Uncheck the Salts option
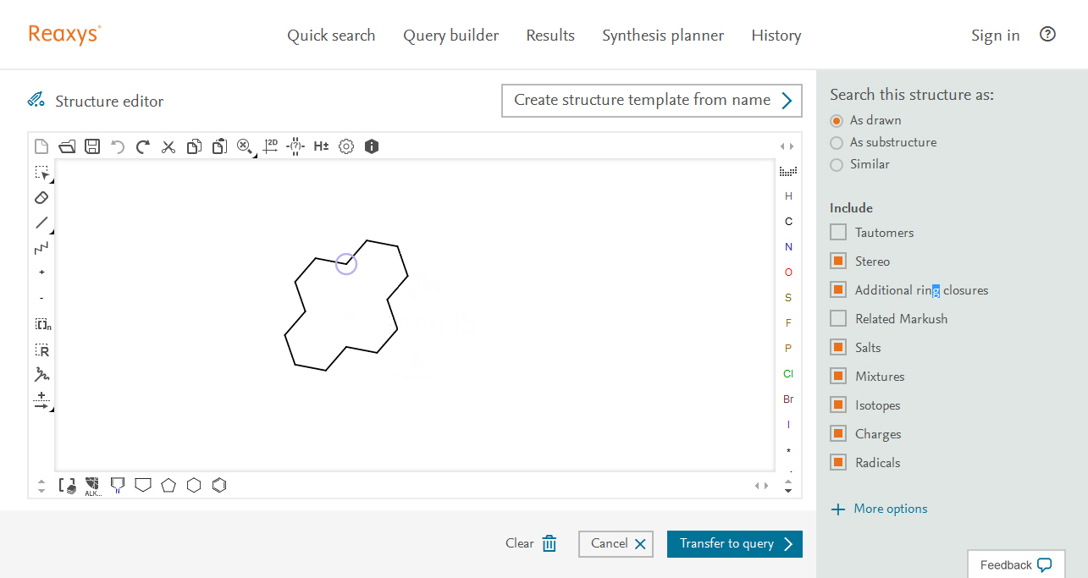 (838, 348)
